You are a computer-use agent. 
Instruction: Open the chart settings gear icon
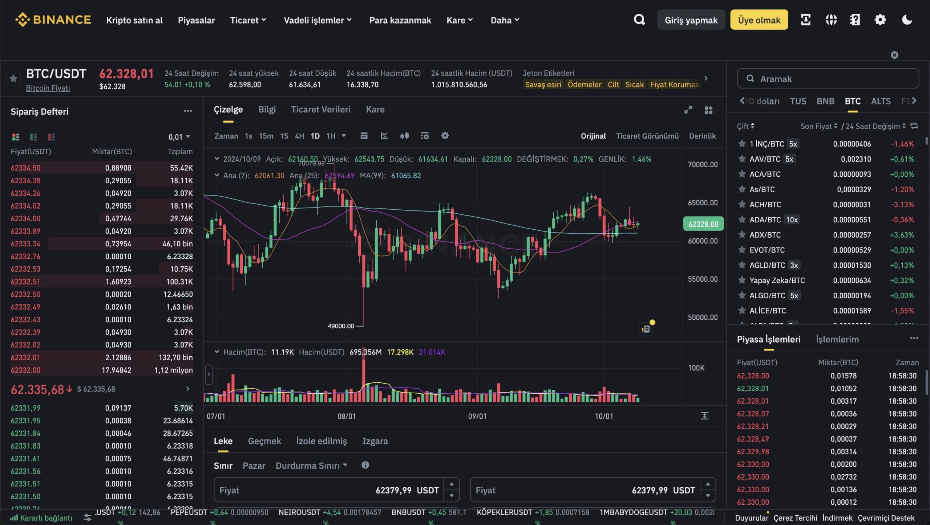tap(445, 136)
